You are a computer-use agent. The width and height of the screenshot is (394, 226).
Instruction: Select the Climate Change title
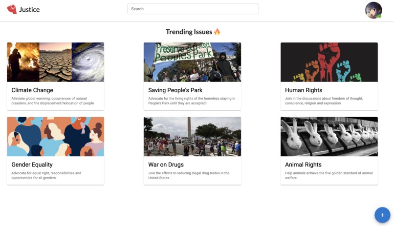coord(32,90)
